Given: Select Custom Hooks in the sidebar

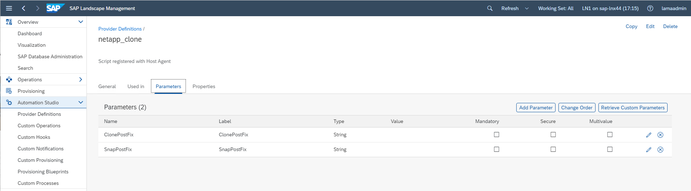Looking at the screenshot, I should point(34,137).
